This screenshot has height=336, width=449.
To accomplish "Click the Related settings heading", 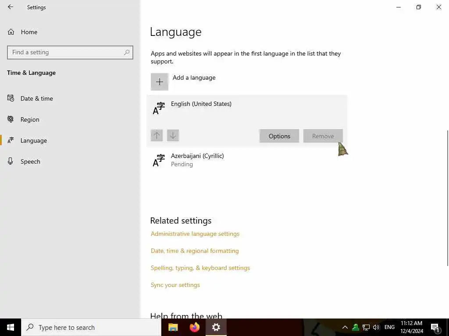I will (x=181, y=220).
